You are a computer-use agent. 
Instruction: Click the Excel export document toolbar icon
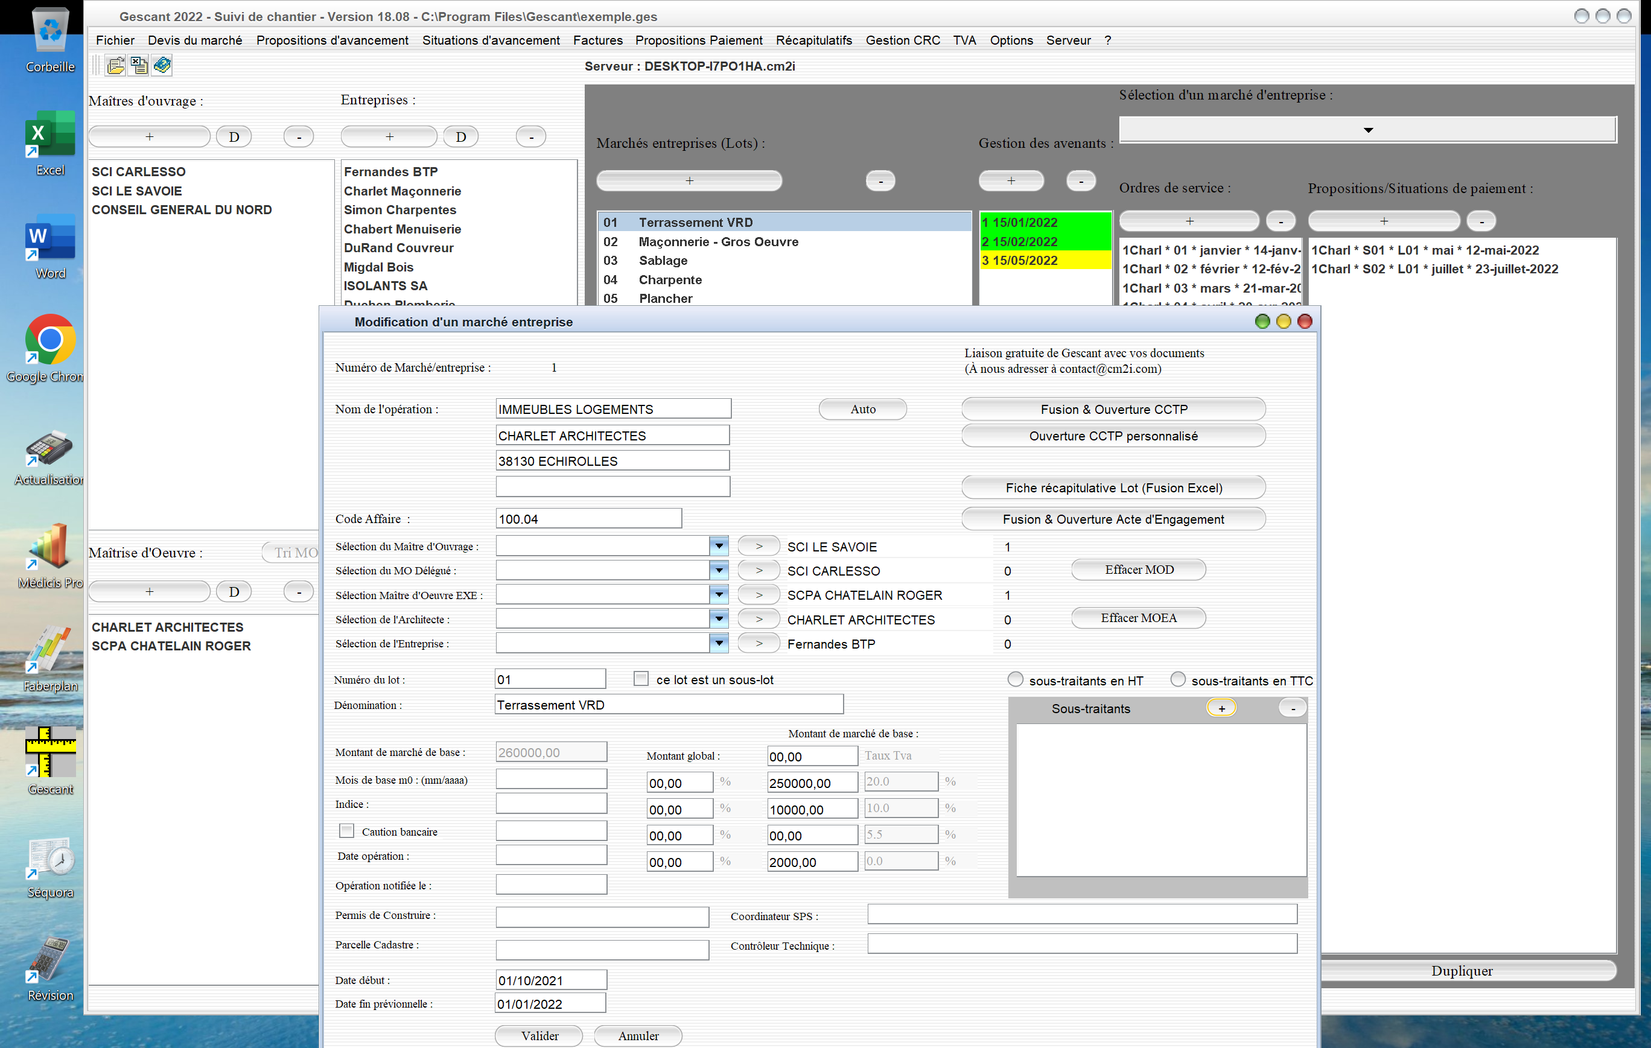pyautogui.click(x=139, y=66)
